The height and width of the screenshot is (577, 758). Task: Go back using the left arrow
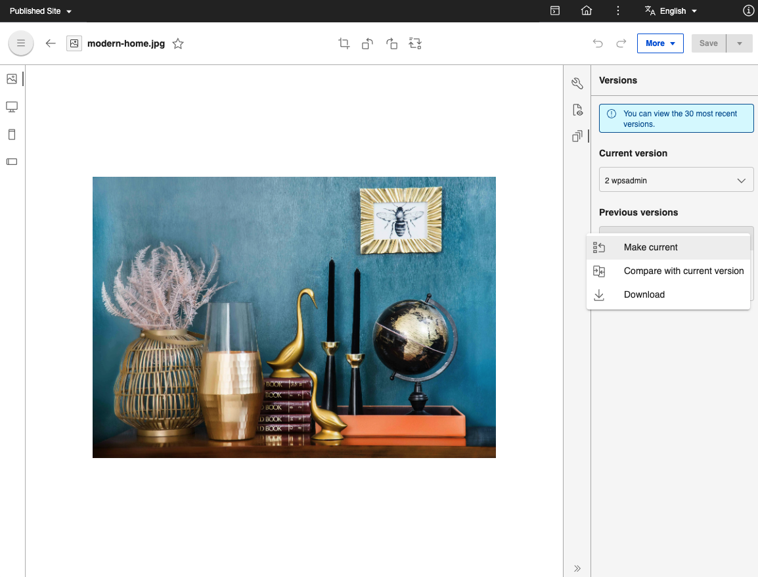pos(51,43)
